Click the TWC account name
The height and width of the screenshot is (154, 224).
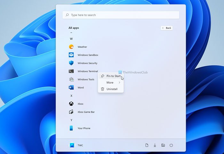(80, 145)
